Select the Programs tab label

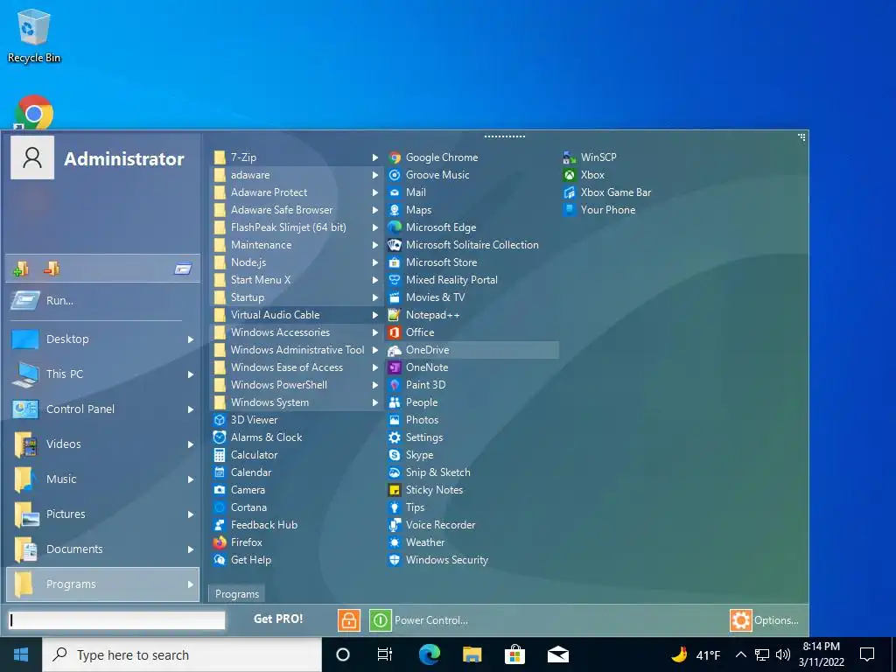(x=236, y=594)
